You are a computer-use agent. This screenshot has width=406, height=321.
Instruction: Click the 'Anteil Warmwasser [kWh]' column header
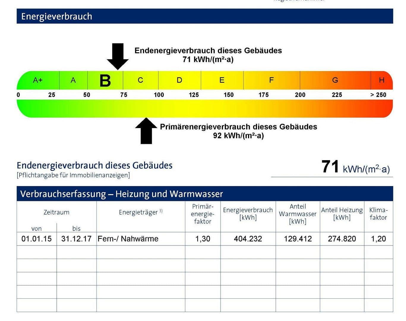[x=298, y=214]
